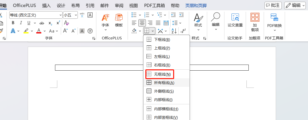
Task: Open 加载项 add-ins
Action: 255,22
